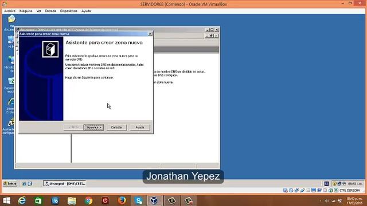Click the CTRL DERECHA host key label
Viewport: 367px width, 206px height.
coord(350,191)
